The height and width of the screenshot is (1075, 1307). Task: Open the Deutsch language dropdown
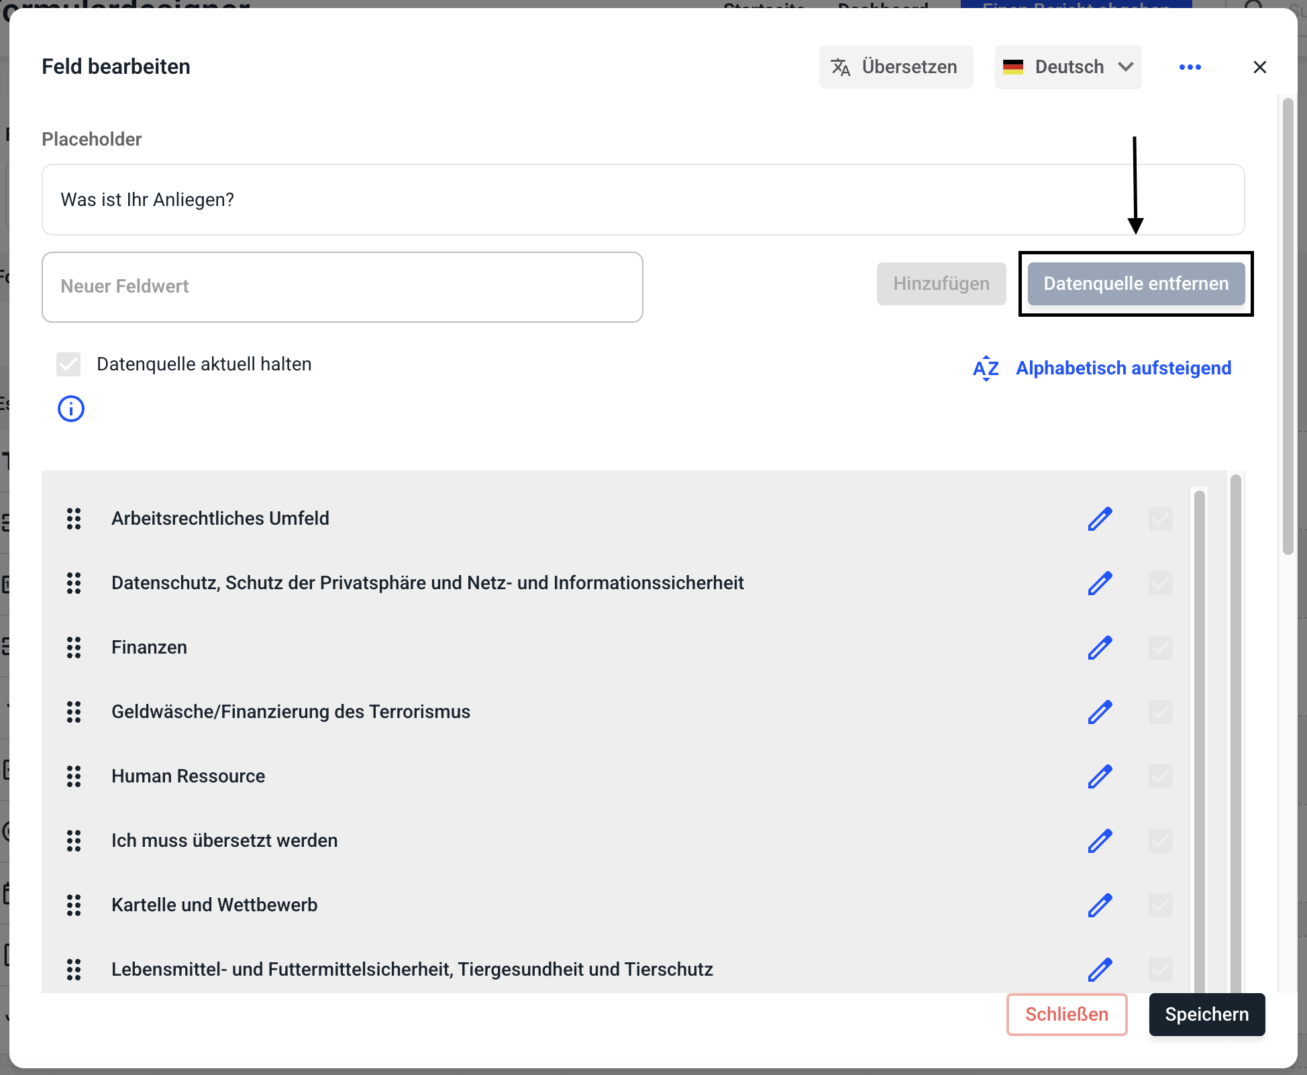tap(1067, 67)
